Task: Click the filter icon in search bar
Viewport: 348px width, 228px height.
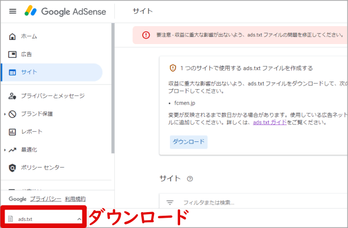Action: pos(170,202)
